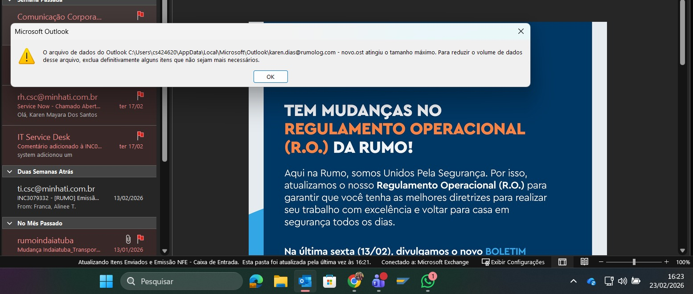Click the zoom slider handle
693x294 pixels.
(634, 262)
